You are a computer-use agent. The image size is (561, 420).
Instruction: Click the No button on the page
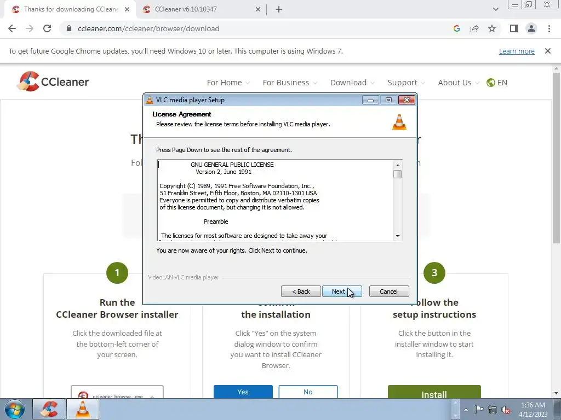(x=308, y=392)
